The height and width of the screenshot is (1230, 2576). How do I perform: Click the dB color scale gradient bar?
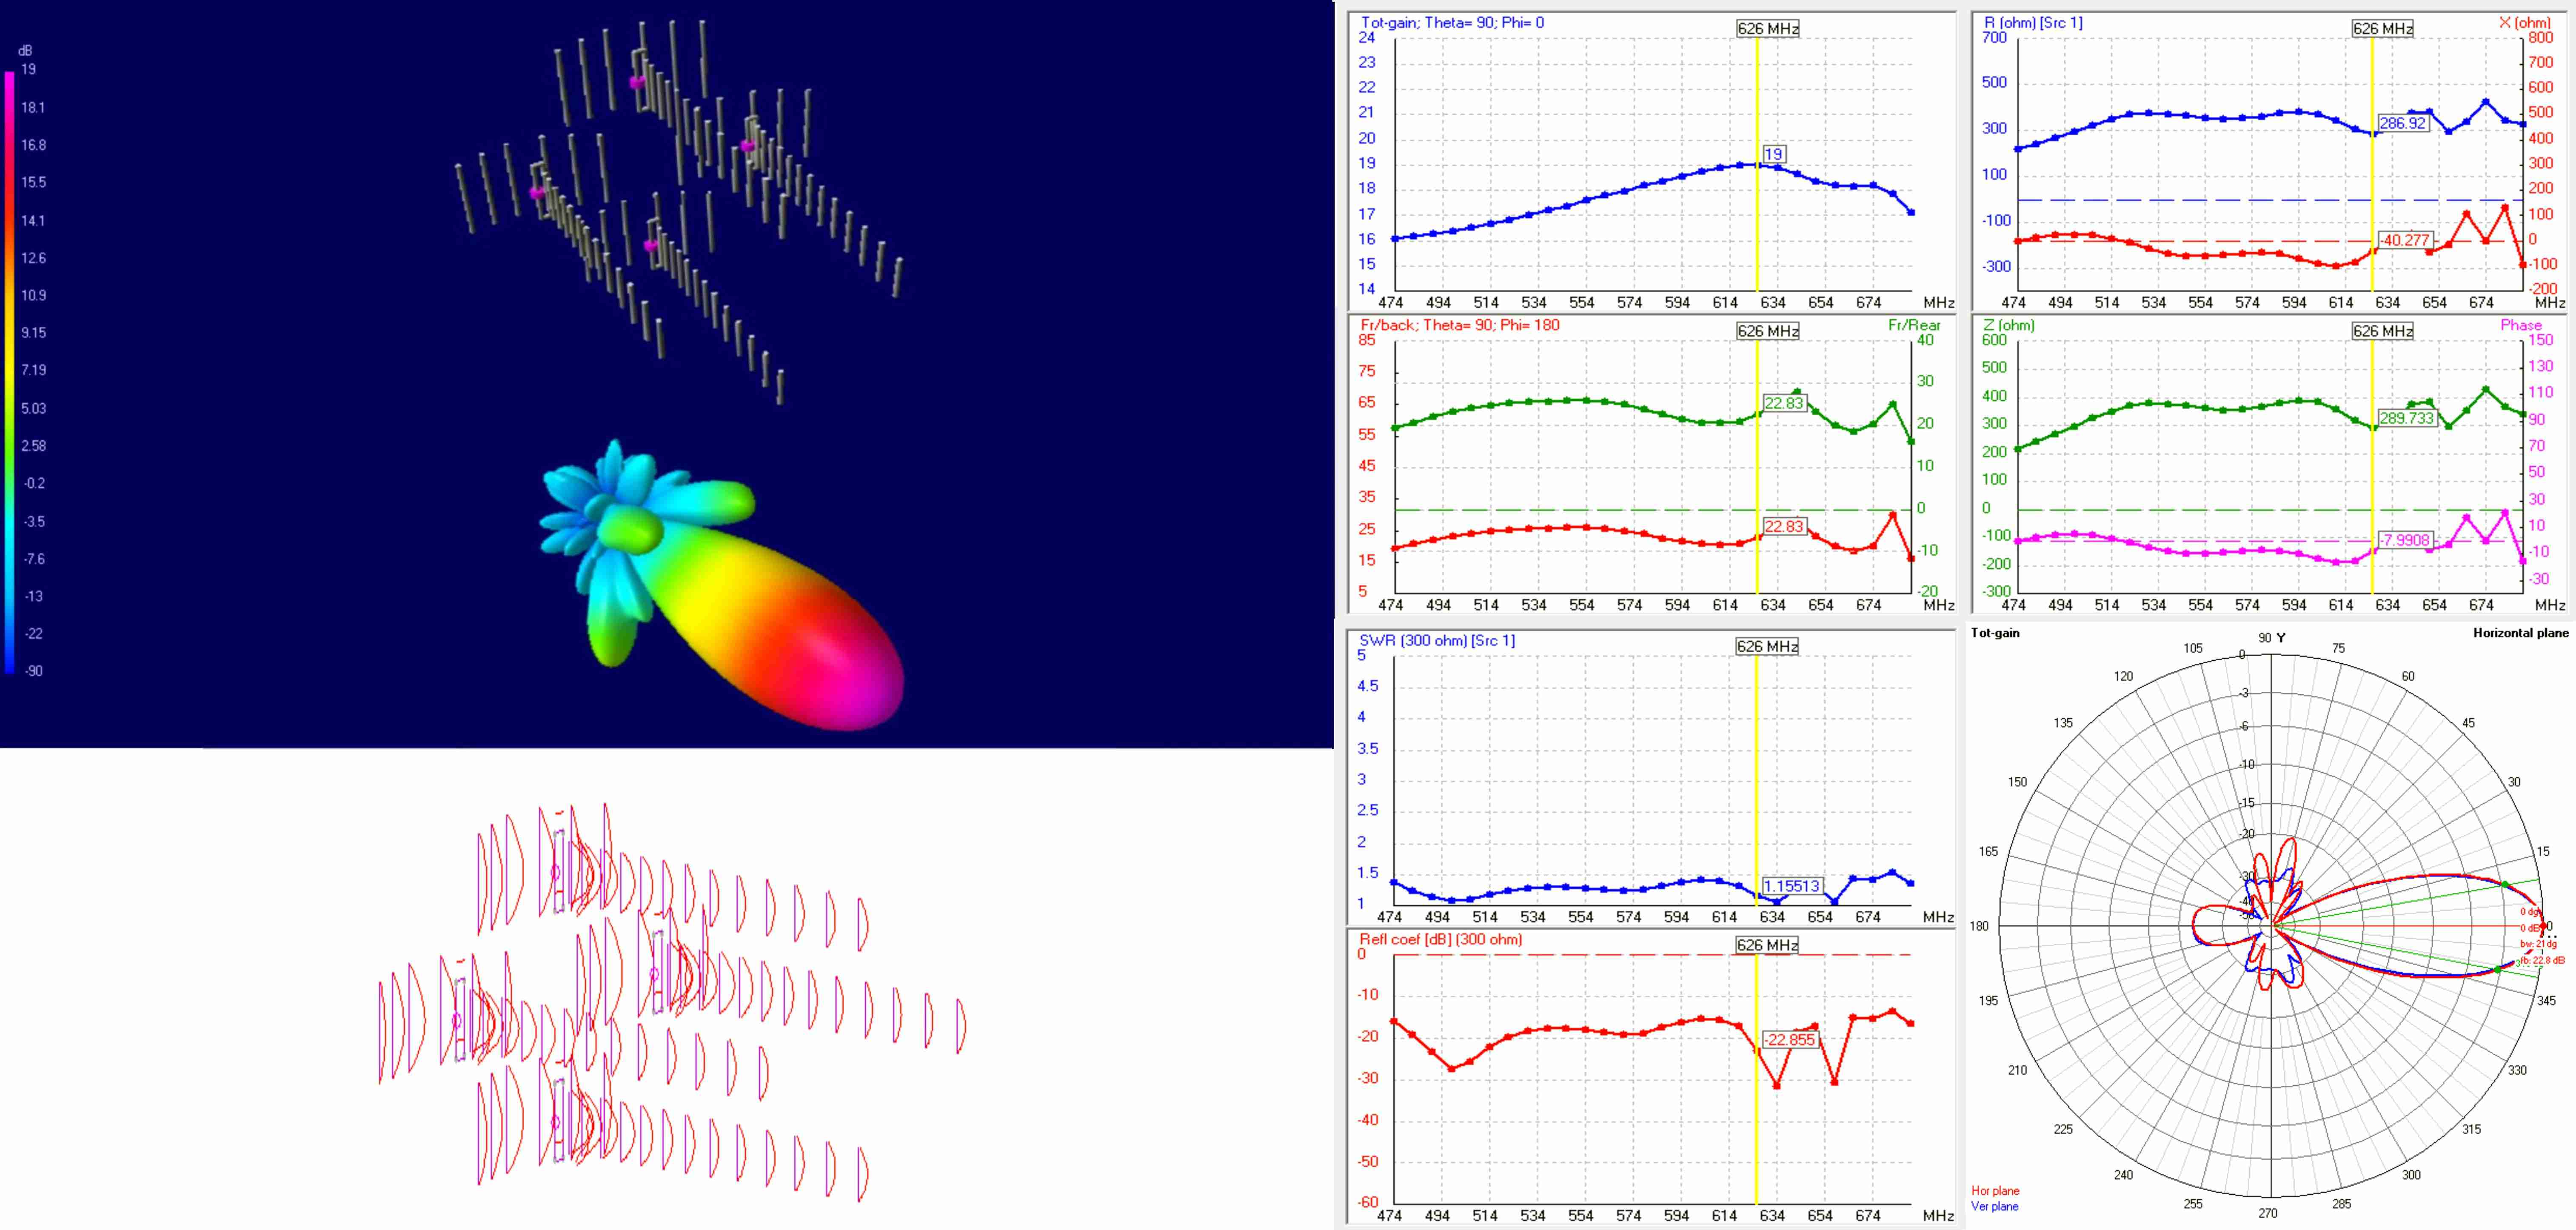point(9,371)
